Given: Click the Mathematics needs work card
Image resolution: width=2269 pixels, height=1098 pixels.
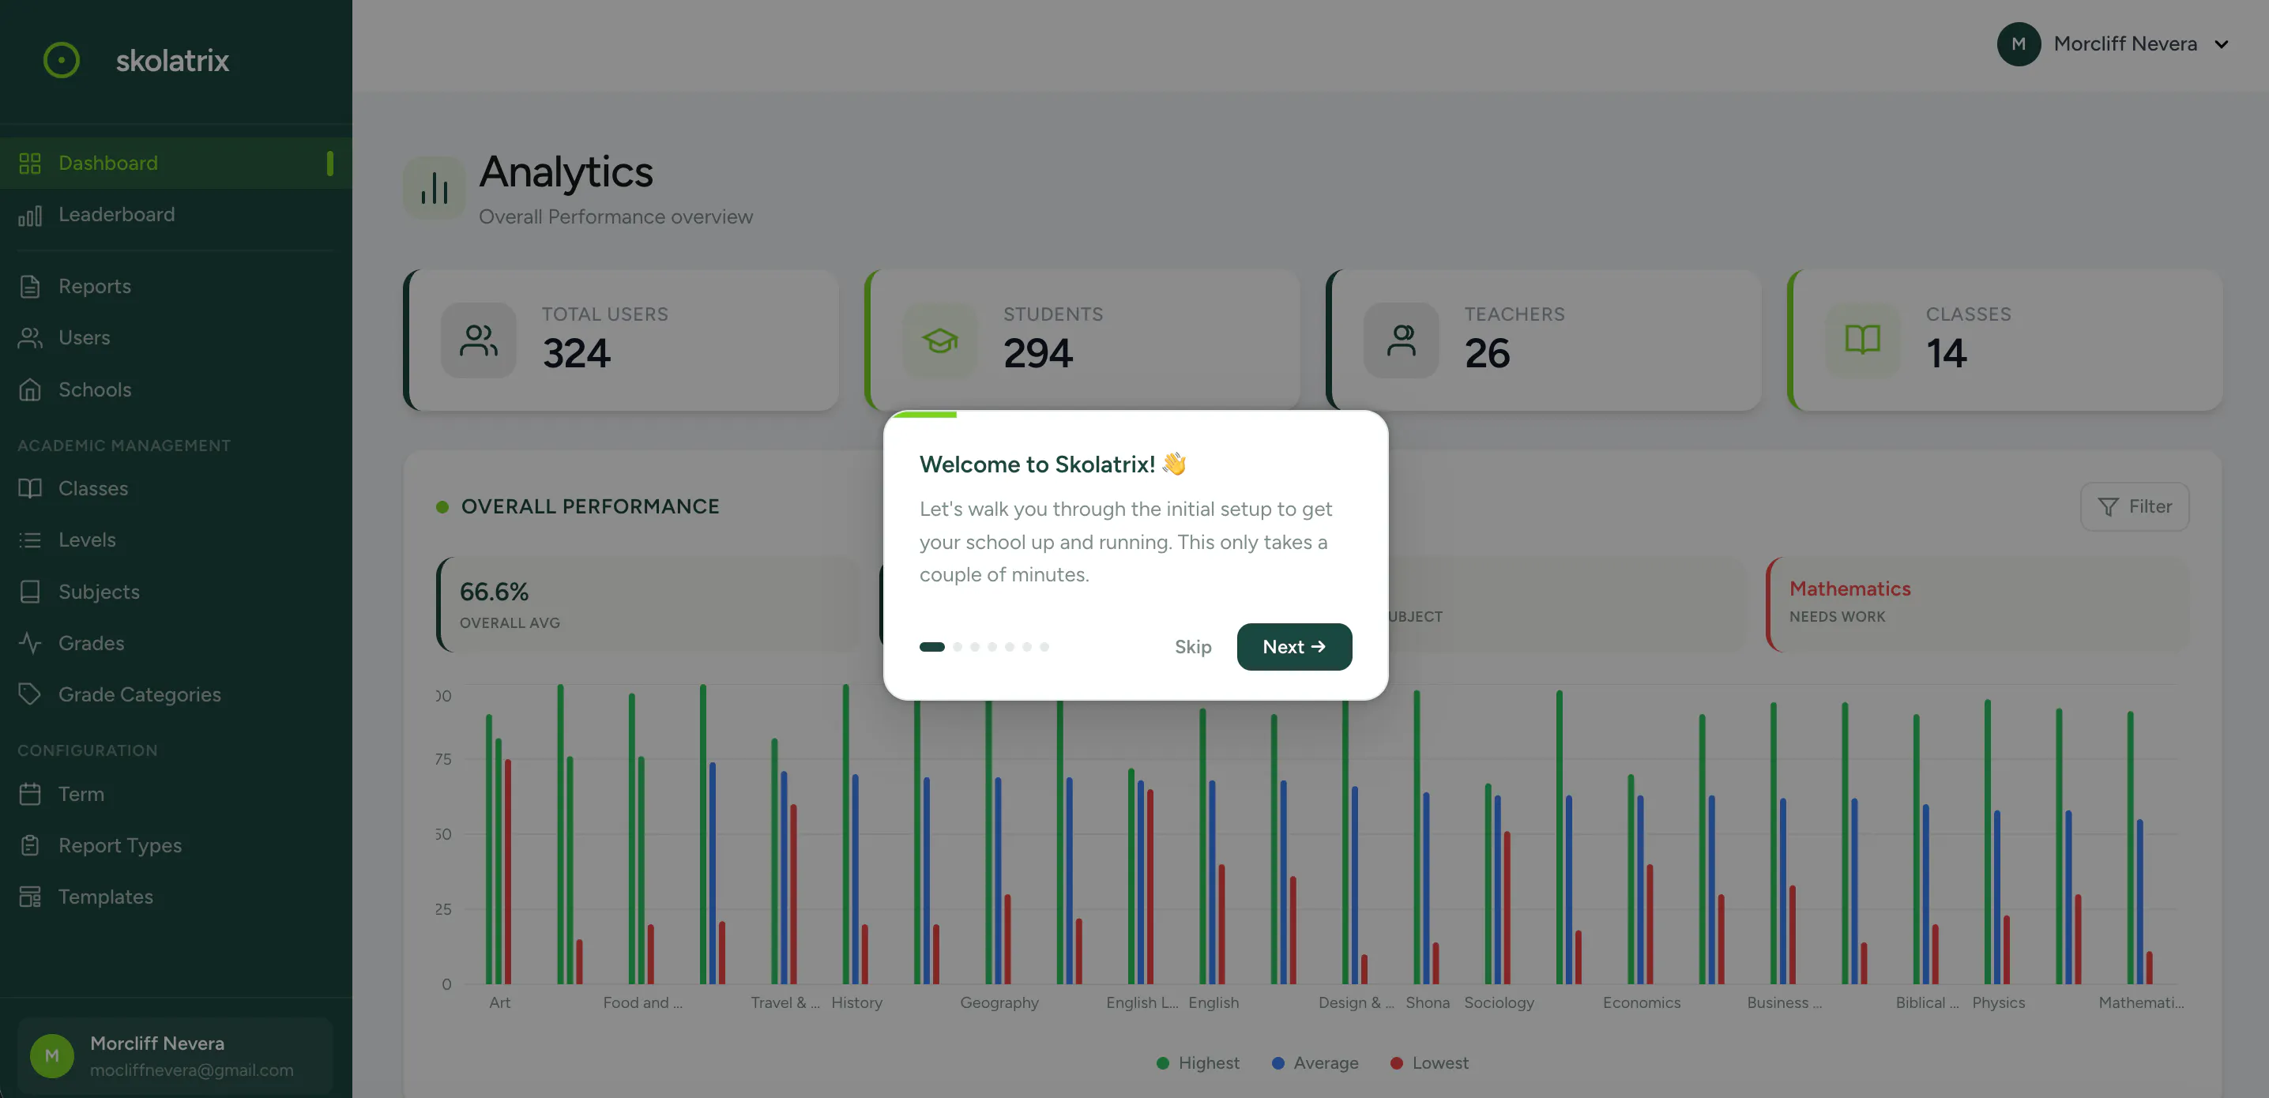Looking at the screenshot, I should pyautogui.click(x=1977, y=604).
